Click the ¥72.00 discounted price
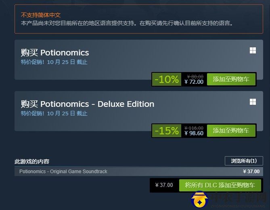The height and width of the screenshot is (210, 270). tap(194, 82)
